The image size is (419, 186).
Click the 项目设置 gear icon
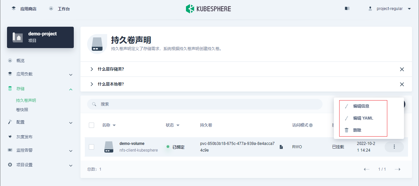[10, 165]
